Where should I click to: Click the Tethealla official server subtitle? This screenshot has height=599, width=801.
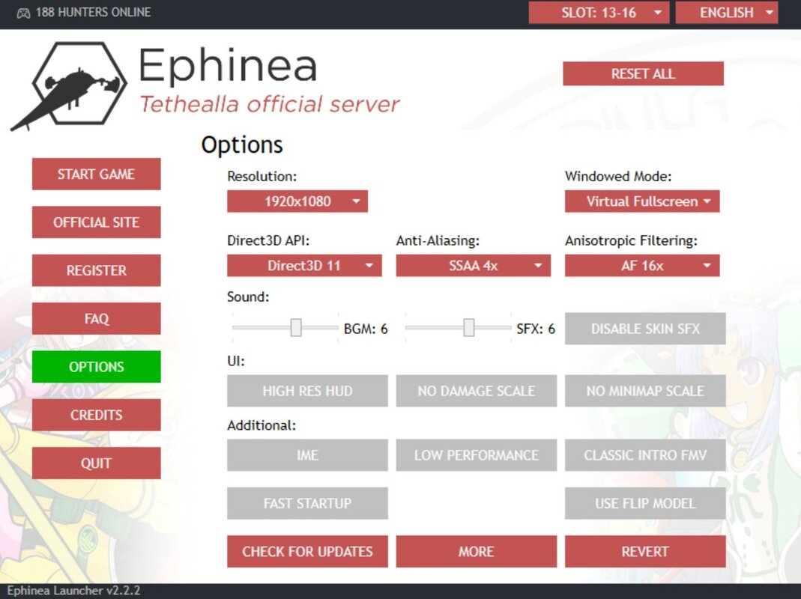click(269, 104)
